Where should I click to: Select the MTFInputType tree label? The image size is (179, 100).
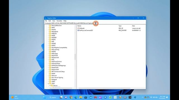[x=56, y=64]
